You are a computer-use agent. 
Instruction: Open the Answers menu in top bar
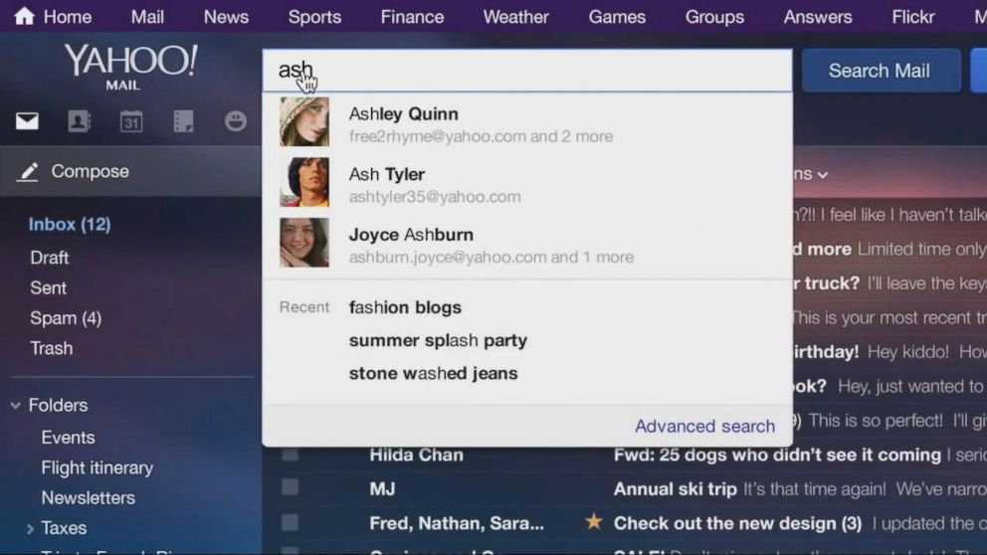coord(818,17)
